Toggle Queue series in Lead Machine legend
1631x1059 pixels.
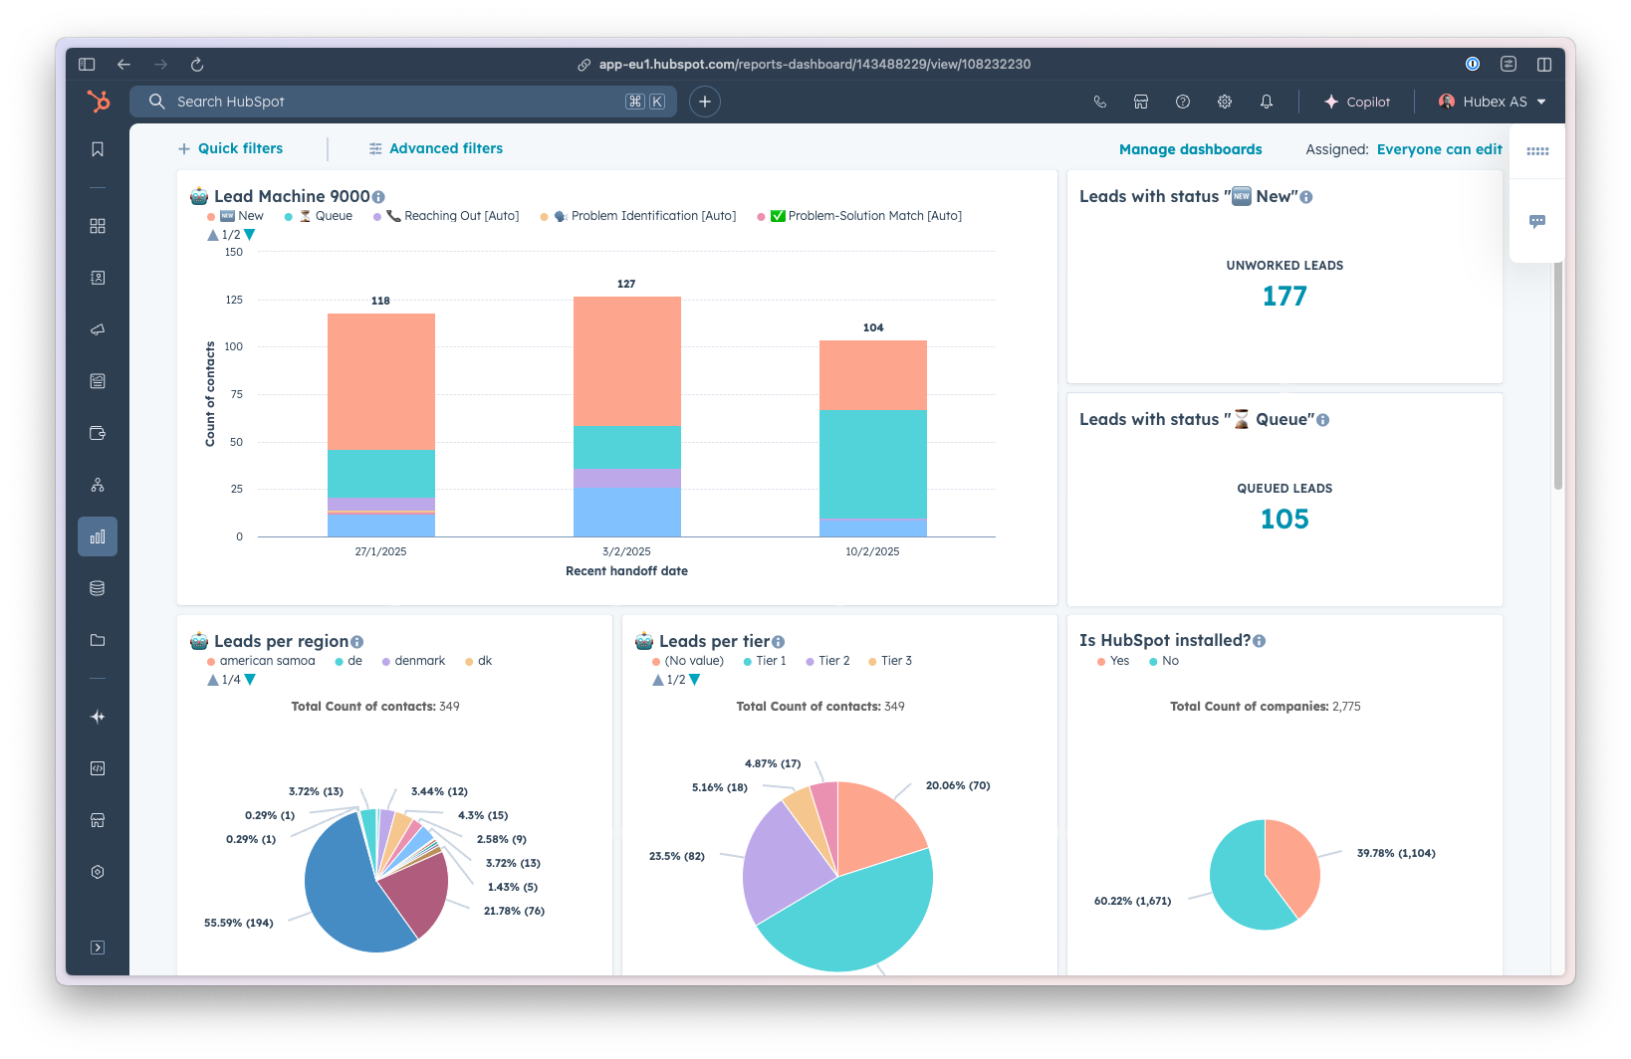point(319,216)
